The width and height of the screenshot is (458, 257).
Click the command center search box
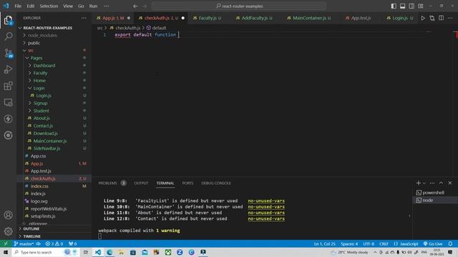(239, 6)
